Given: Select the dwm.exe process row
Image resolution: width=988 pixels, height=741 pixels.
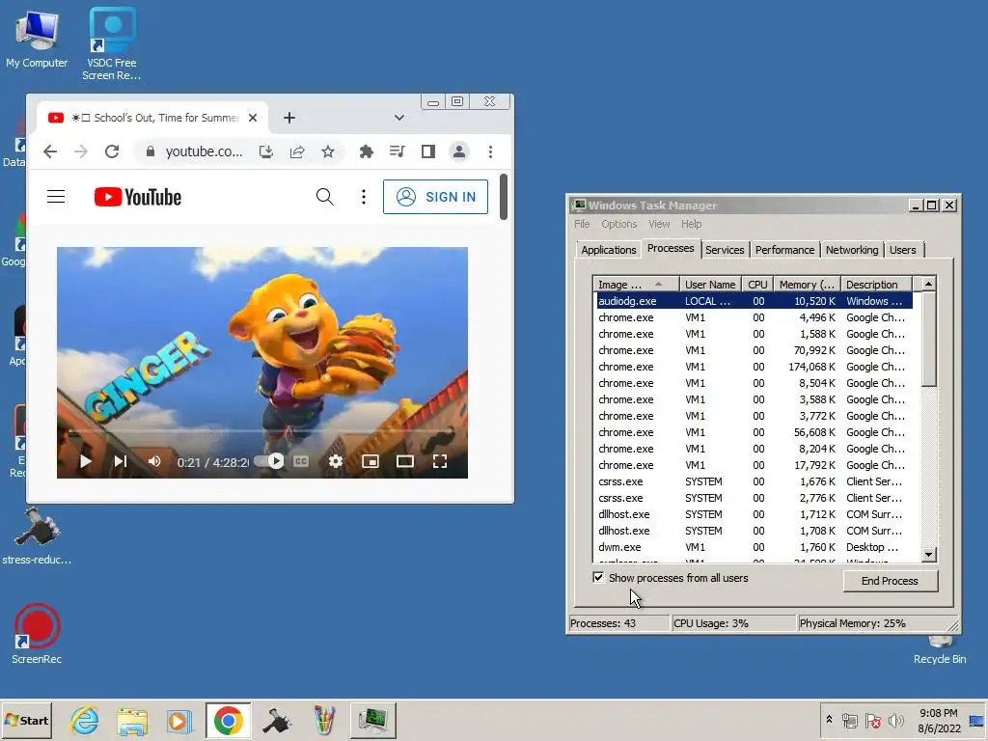Looking at the screenshot, I should coord(753,547).
